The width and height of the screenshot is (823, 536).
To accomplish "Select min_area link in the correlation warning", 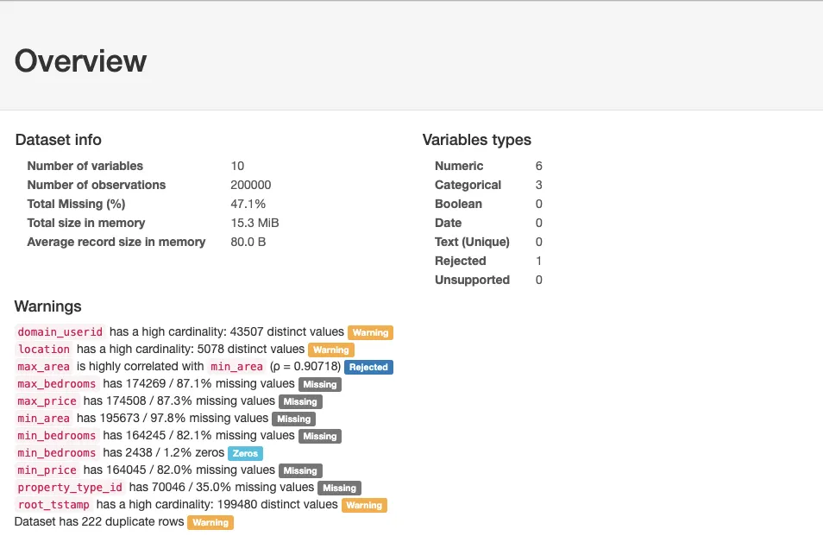I will pos(237,367).
